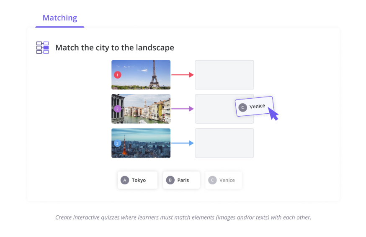This screenshot has width=366, height=237.
Task: Select the Tokyo skyline landscape image
Action: click(141, 143)
